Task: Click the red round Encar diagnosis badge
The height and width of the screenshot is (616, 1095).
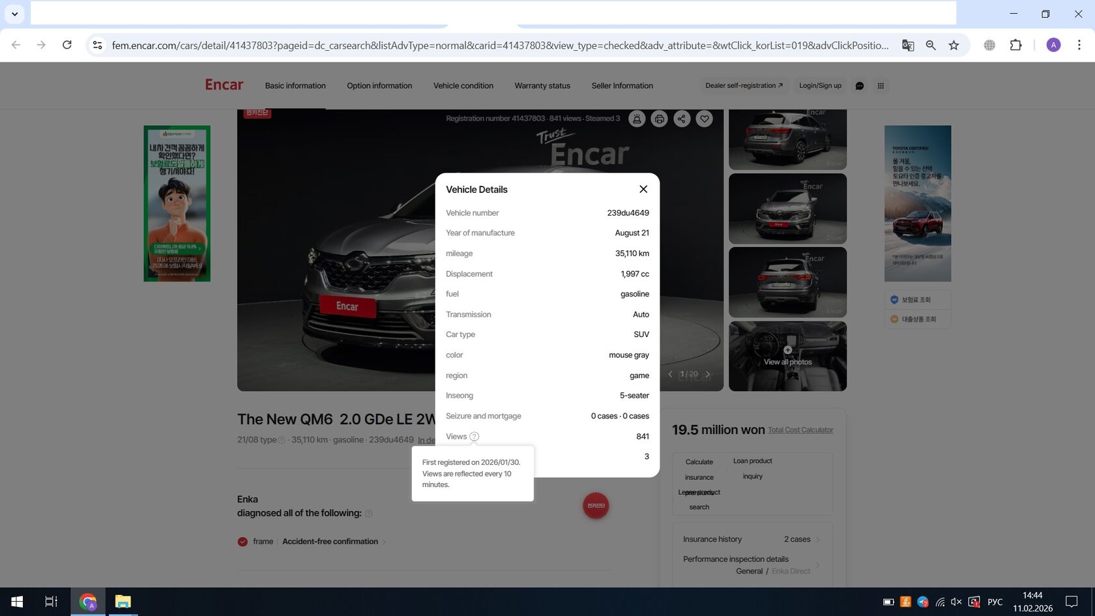Action: [x=596, y=506]
